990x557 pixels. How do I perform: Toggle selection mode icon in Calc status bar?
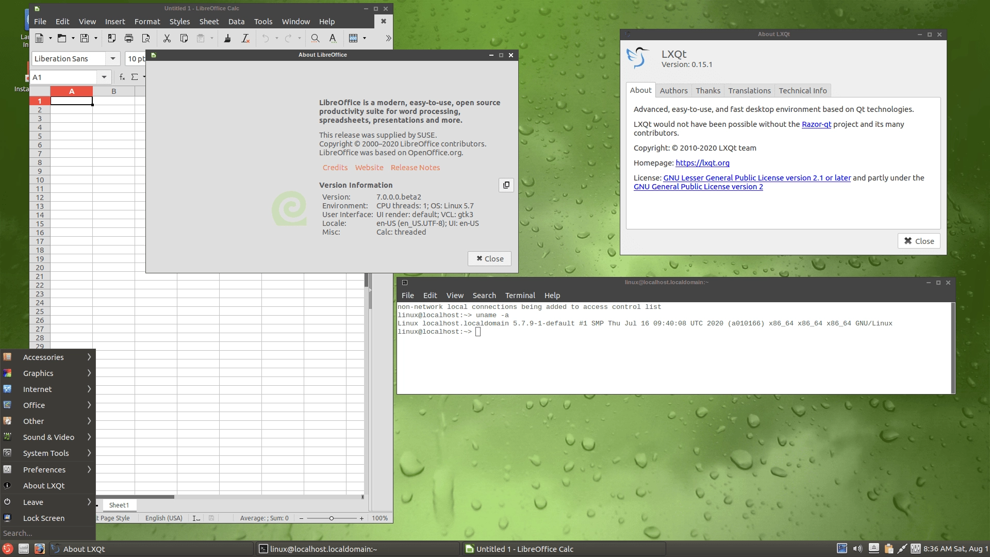(196, 518)
